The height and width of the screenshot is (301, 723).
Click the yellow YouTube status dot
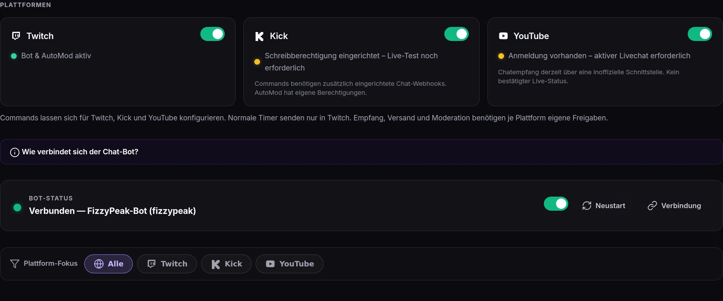point(501,56)
